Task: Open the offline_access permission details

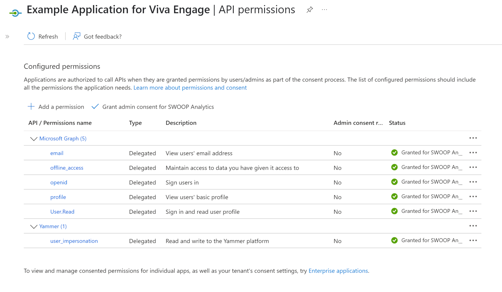Action: [x=67, y=168]
